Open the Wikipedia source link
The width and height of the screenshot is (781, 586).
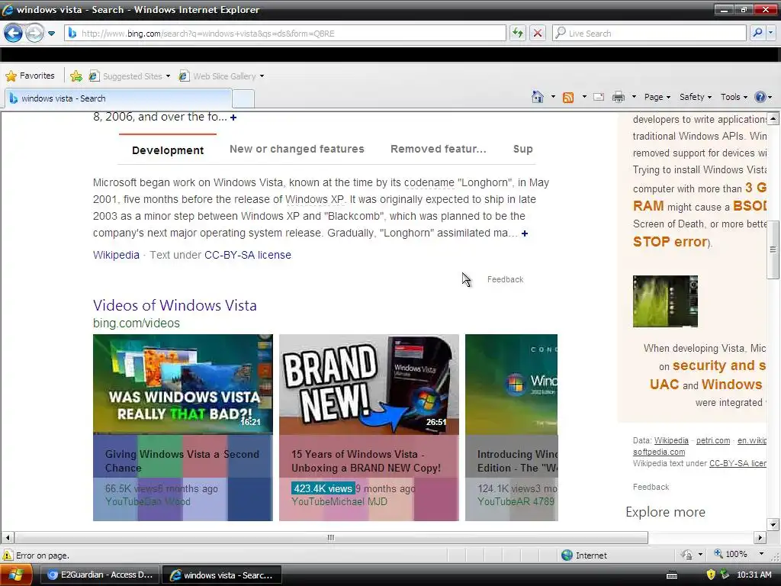click(116, 255)
